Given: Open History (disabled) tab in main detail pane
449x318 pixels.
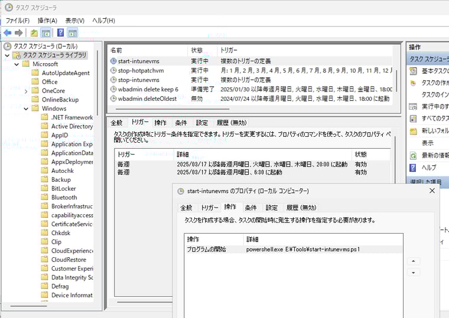Looking at the screenshot, I should tap(232, 123).
